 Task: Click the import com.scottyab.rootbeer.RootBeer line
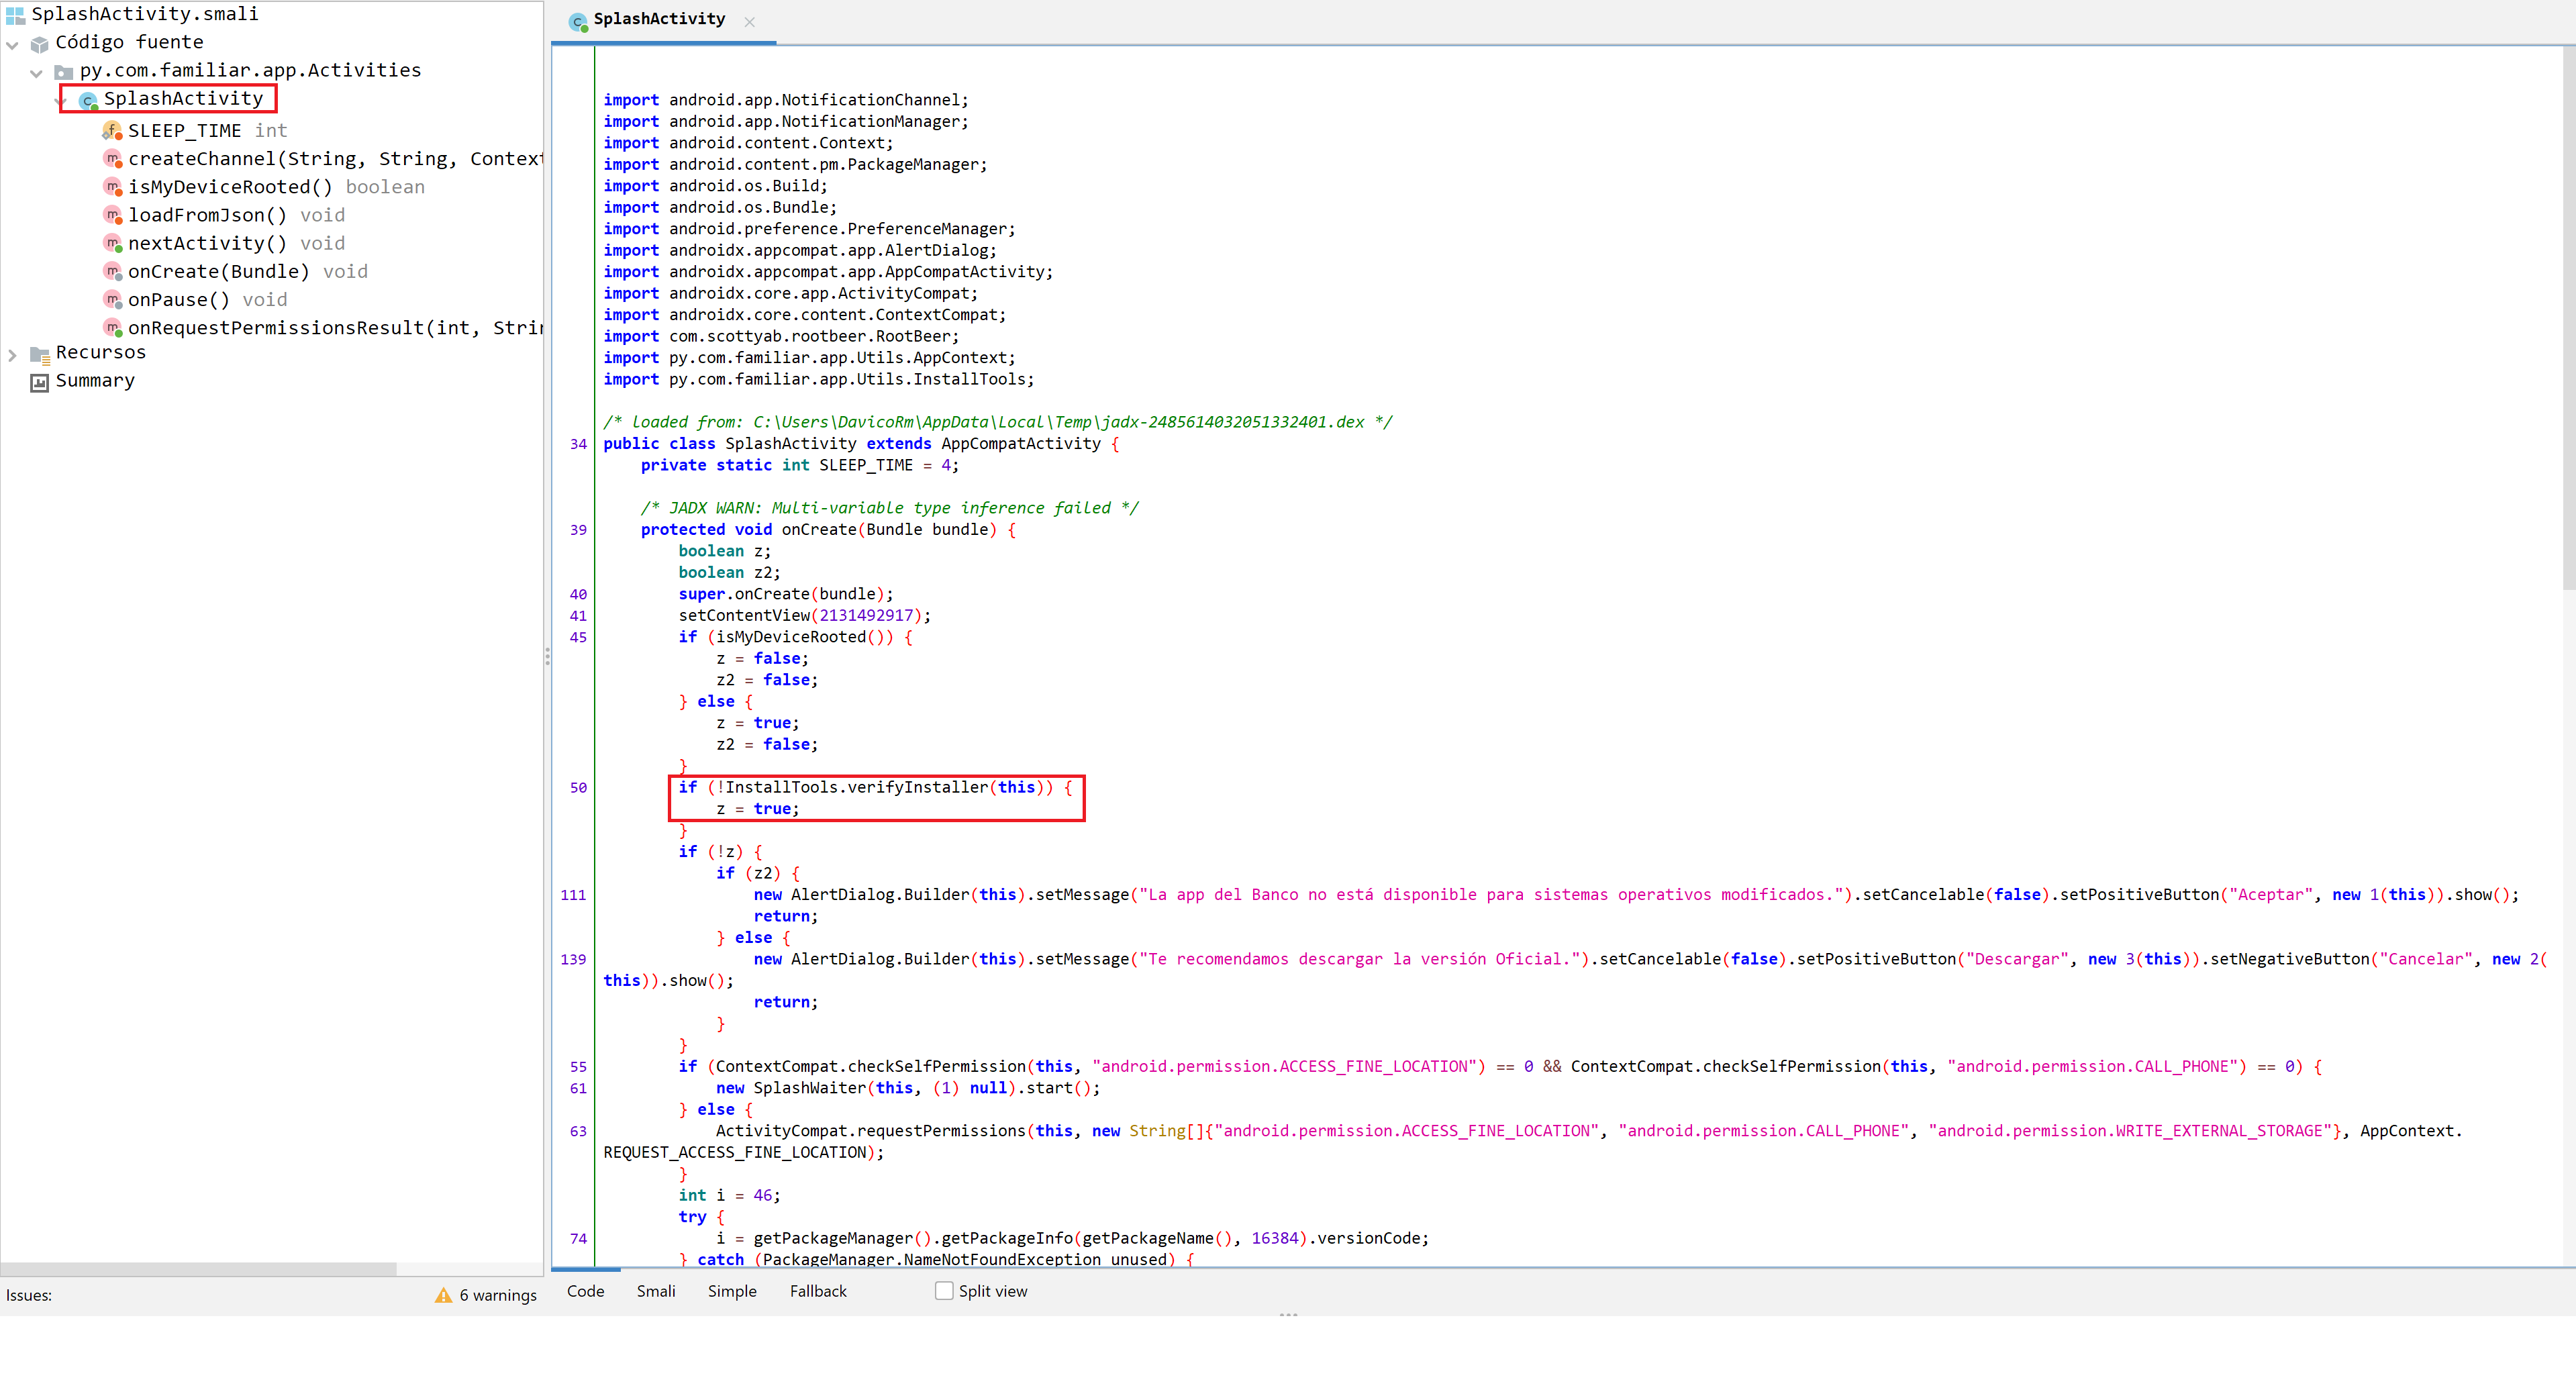pos(781,336)
